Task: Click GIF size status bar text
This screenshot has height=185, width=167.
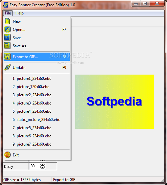Action: click(x=22, y=179)
